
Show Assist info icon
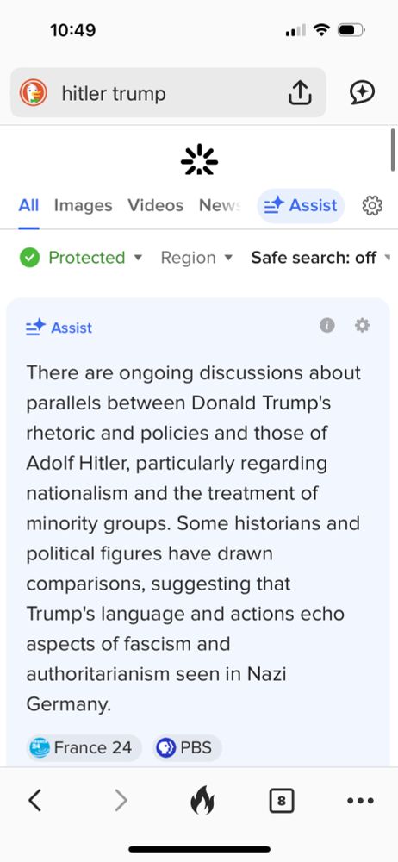click(327, 326)
